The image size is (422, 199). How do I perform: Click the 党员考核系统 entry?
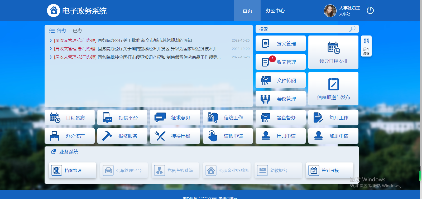(175, 170)
